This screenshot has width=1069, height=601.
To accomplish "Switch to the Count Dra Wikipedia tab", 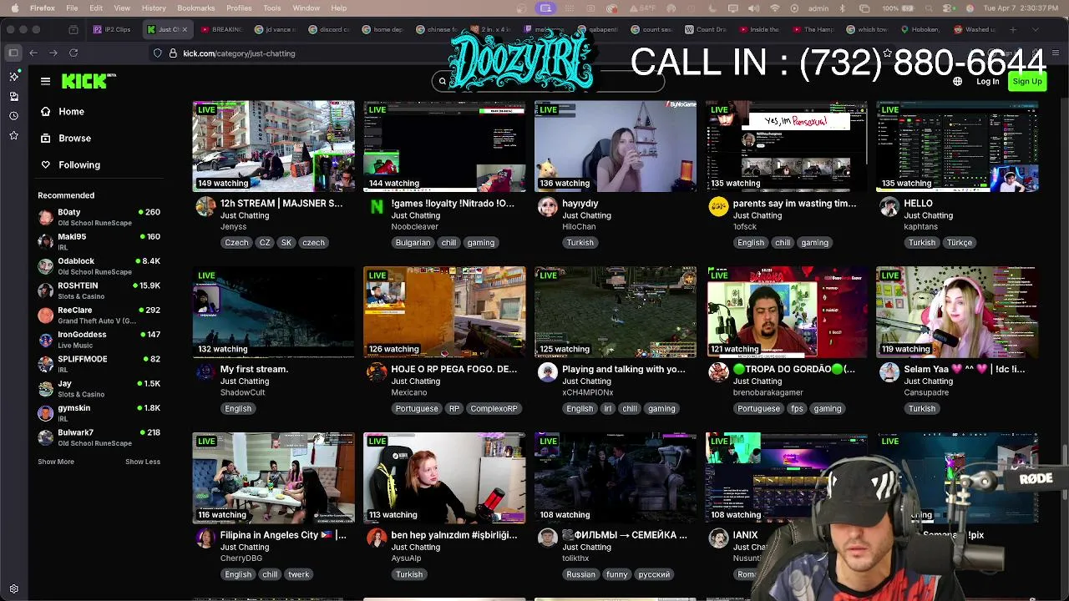I will [x=706, y=29].
